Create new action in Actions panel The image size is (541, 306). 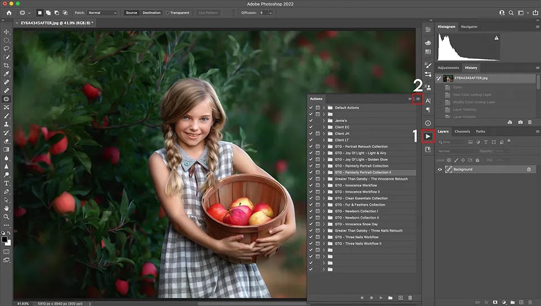click(401, 298)
